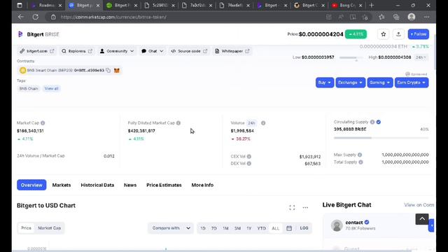Open the 24h low/high range dropdown
This screenshot has height=252, width=448.
tap(421, 57)
